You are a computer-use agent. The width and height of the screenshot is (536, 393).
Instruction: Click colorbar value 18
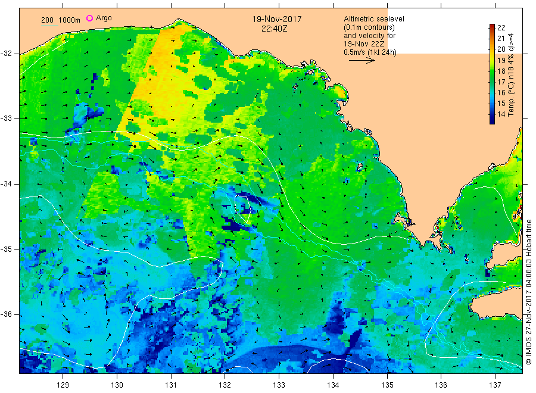coord(501,71)
